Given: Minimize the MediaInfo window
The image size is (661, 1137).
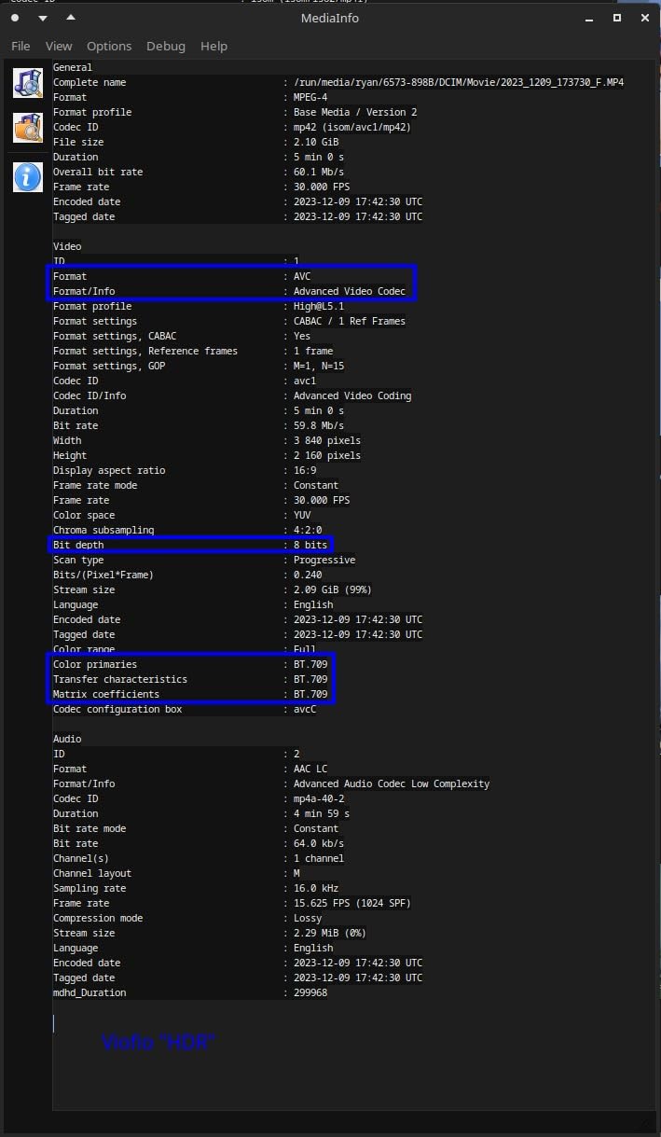Looking at the screenshot, I should (x=588, y=18).
